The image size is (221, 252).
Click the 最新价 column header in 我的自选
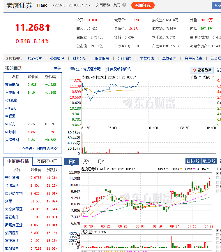[33, 77]
